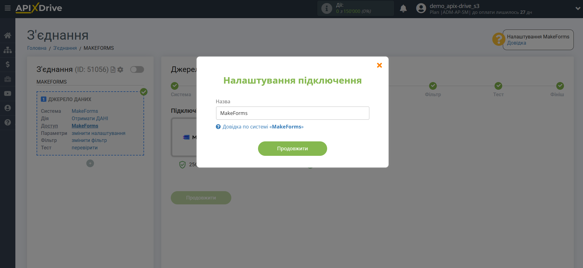Click the actions info icon
The width and height of the screenshot is (583, 268).
(x=327, y=8)
